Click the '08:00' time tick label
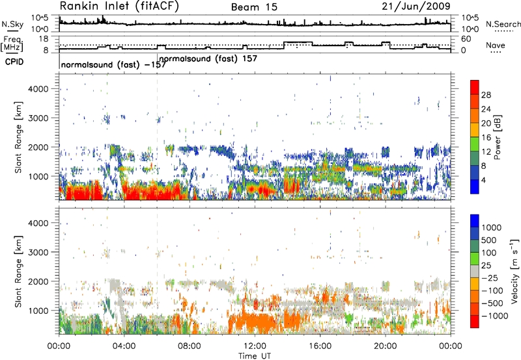The height and width of the screenshot is (360, 521). [x=190, y=346]
